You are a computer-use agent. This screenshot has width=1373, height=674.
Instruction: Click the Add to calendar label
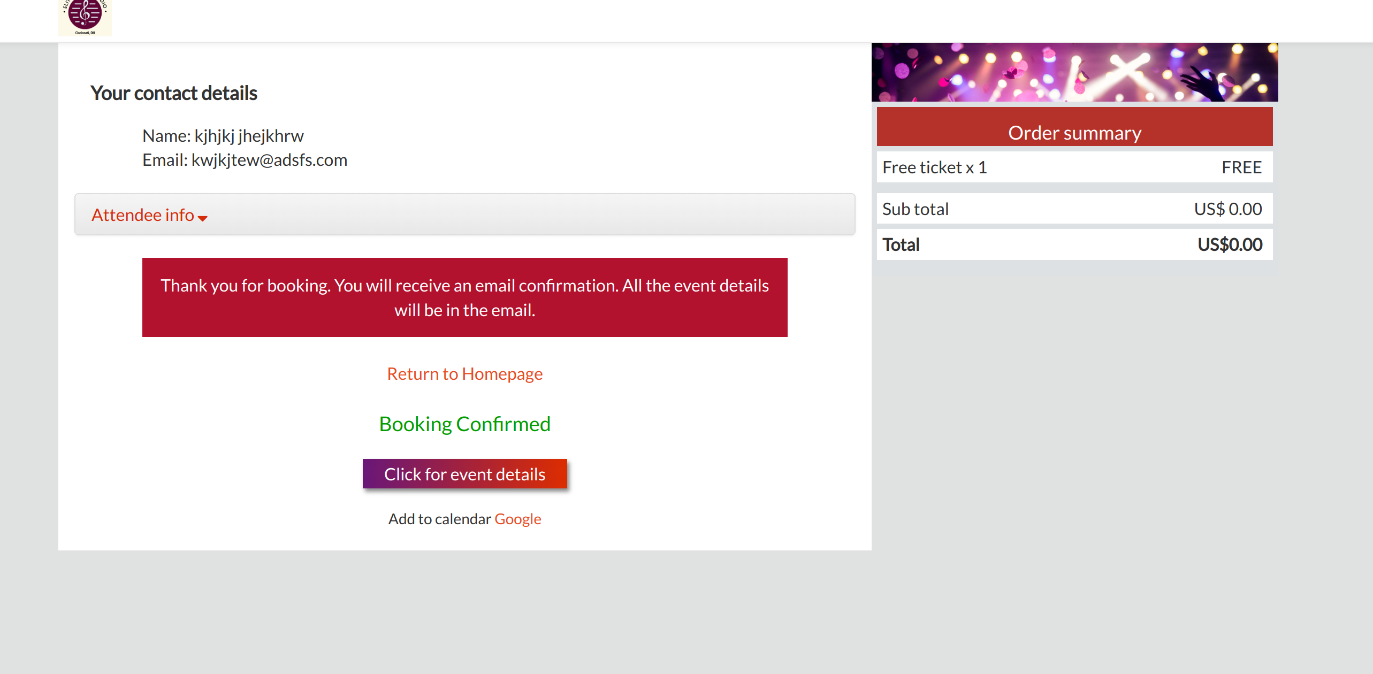[439, 519]
